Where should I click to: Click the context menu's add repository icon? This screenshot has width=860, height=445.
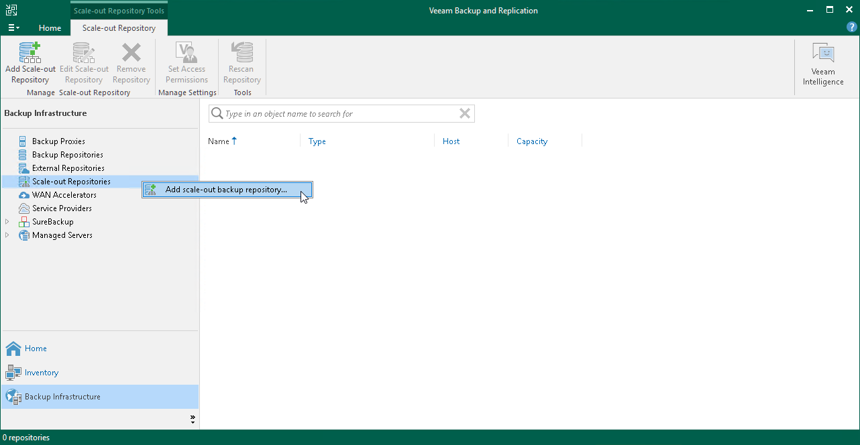click(150, 190)
